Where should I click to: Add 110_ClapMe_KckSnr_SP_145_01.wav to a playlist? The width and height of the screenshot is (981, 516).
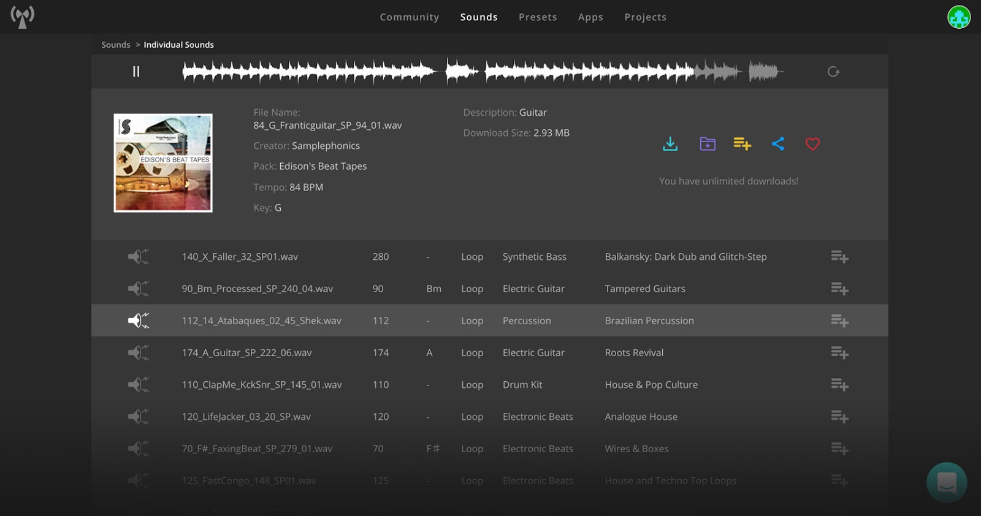tap(839, 385)
